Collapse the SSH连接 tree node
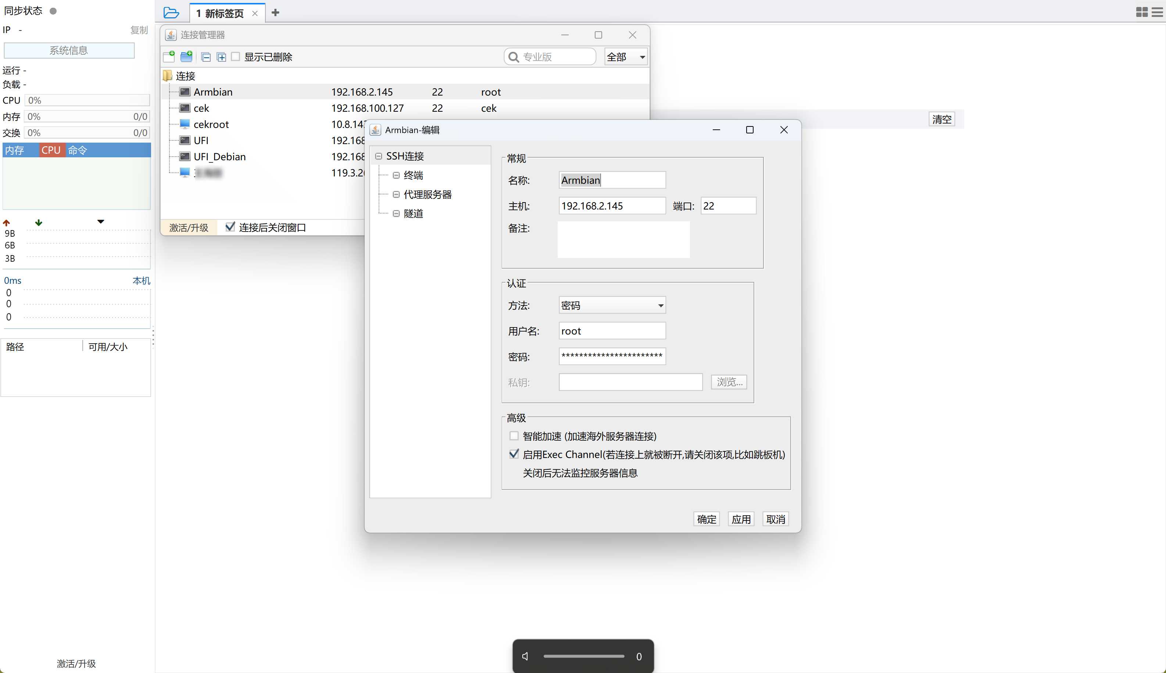Viewport: 1166px width, 673px height. tap(379, 156)
